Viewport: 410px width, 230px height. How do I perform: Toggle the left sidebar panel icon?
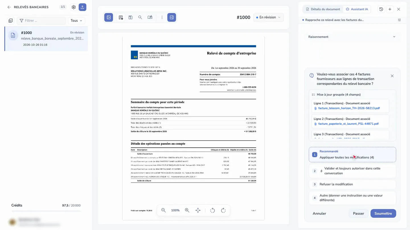click(x=109, y=17)
